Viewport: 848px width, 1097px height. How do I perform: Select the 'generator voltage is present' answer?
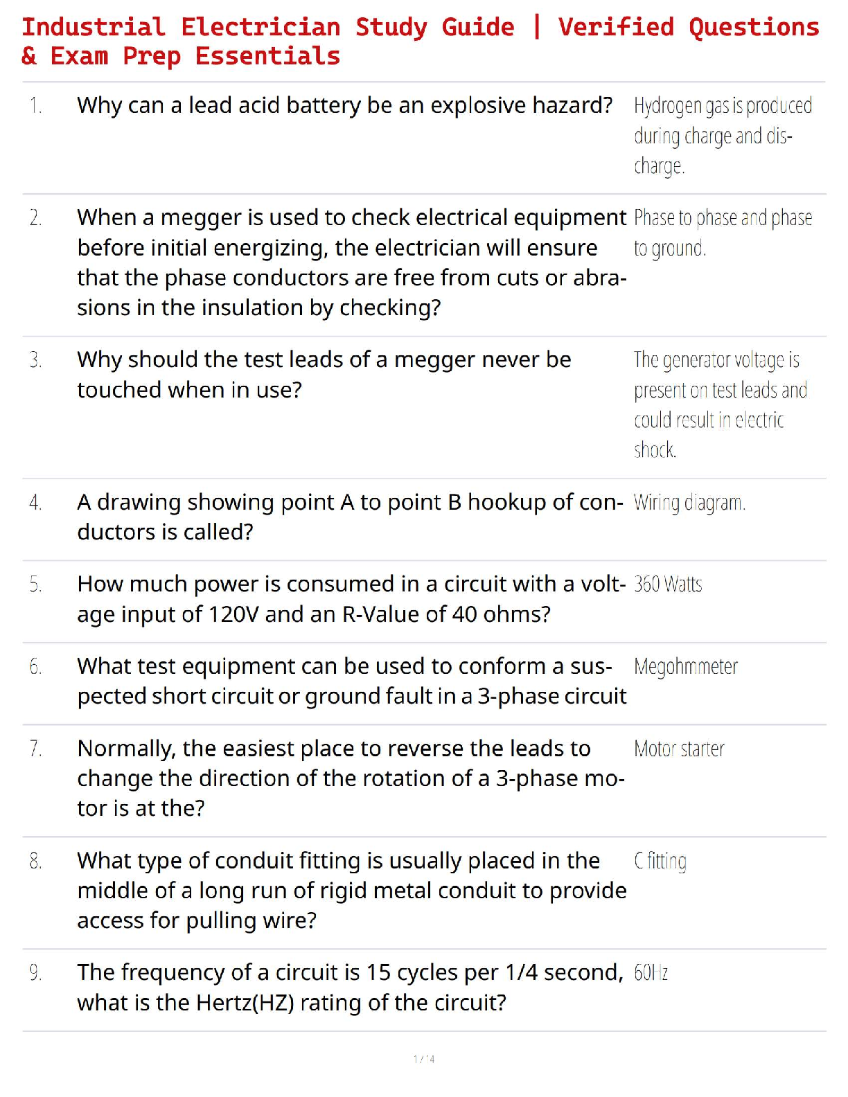pos(720,404)
